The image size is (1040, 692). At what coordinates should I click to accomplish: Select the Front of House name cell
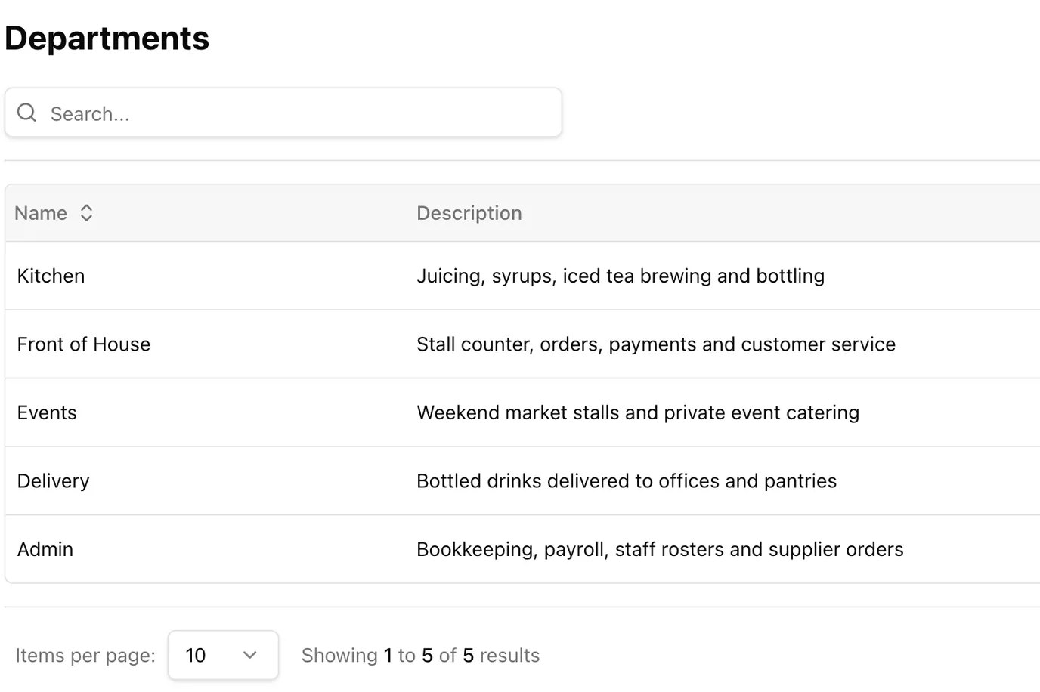84,344
